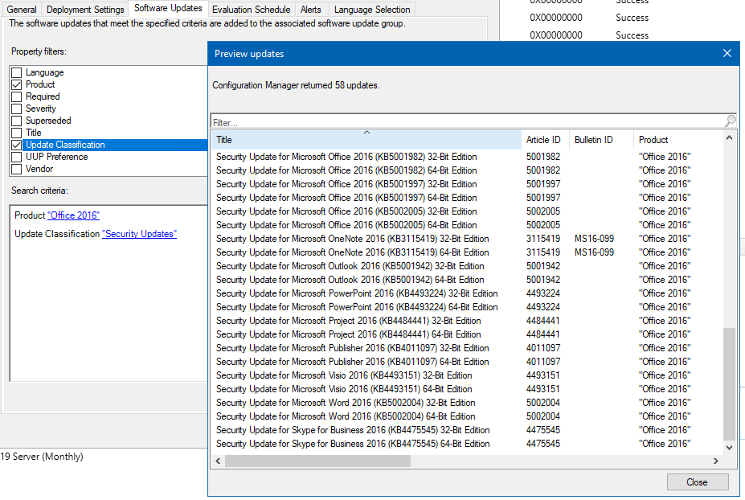This screenshot has width=745, height=500.
Task: Select OneNote 2016 KB3115419 32-Bit row
Action: coord(467,239)
